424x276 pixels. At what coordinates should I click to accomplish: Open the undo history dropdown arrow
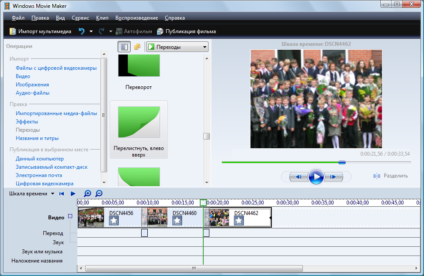pos(91,31)
